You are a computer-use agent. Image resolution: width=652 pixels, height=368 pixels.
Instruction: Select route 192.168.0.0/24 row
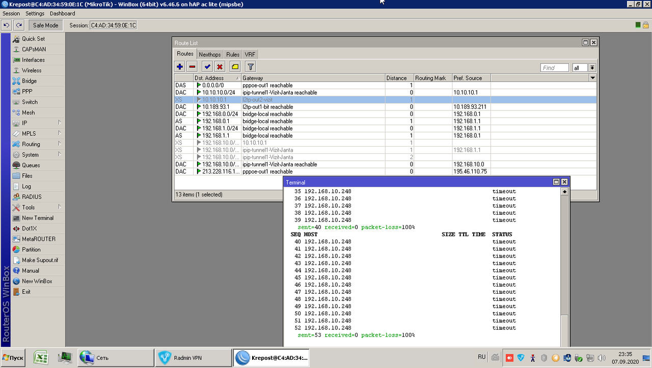pos(385,114)
